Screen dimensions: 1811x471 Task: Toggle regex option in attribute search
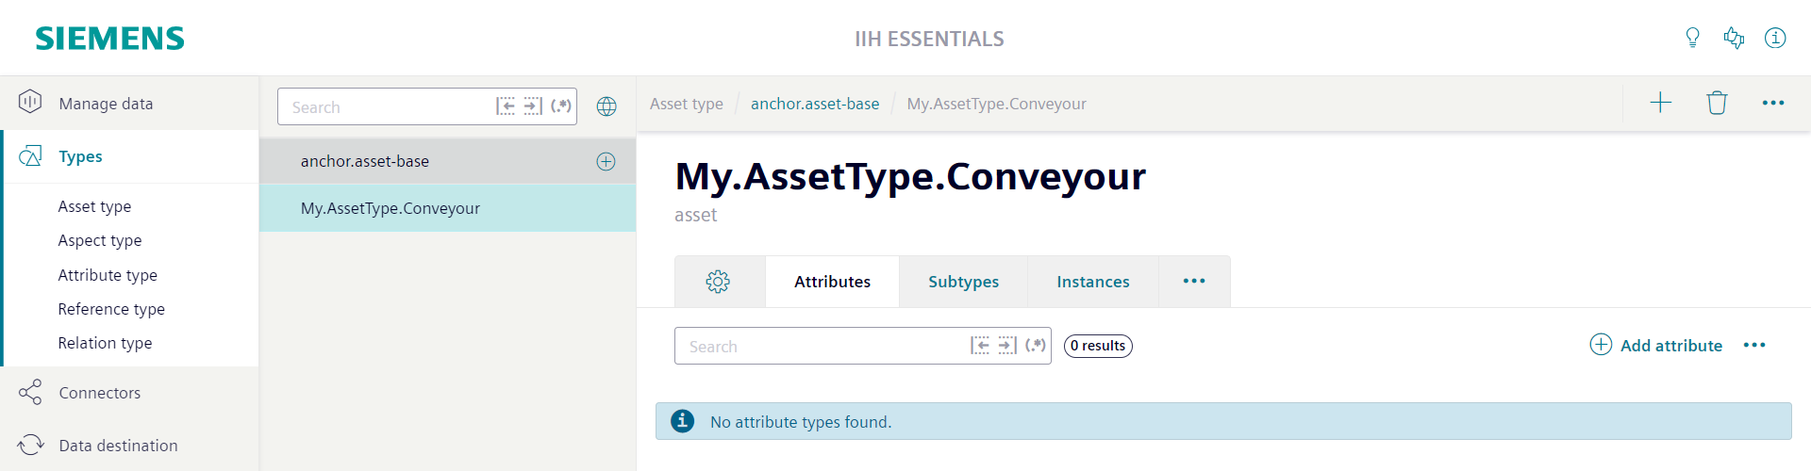pyautogui.click(x=1036, y=345)
